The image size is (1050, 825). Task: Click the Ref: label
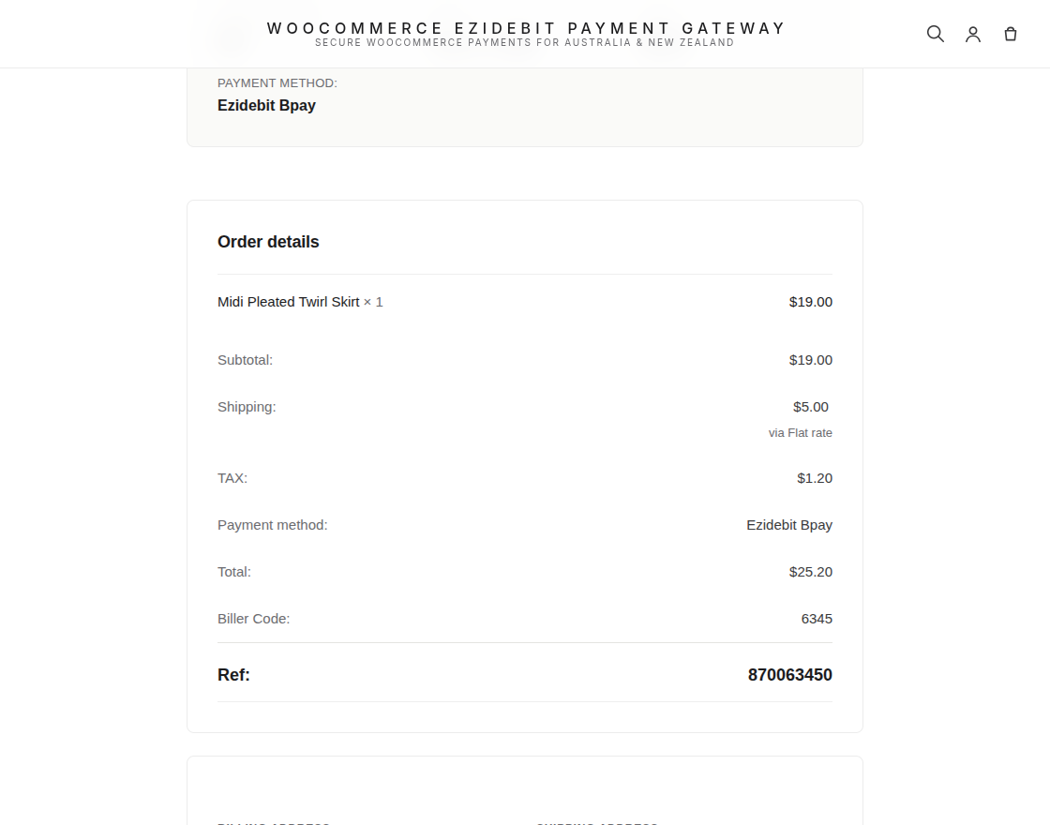[233, 675]
